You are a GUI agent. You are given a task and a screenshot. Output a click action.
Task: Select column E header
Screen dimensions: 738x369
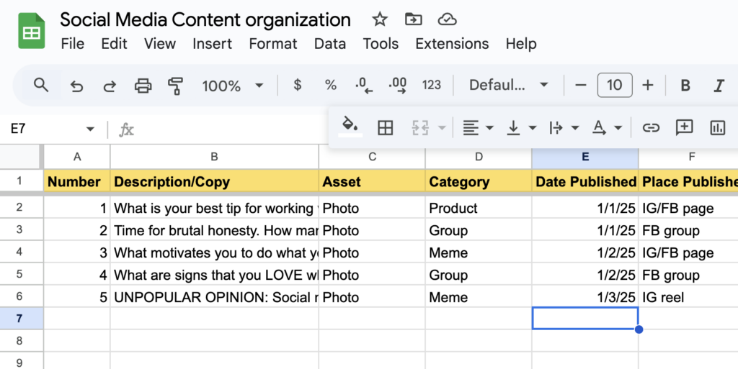585,157
